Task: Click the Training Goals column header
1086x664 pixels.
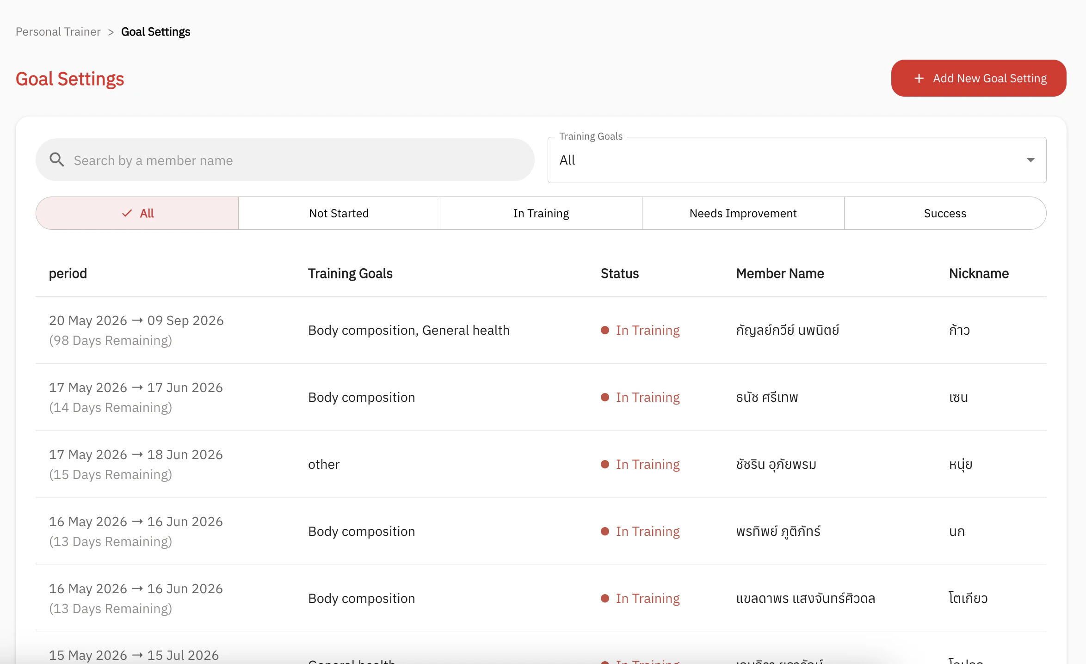Action: [350, 273]
